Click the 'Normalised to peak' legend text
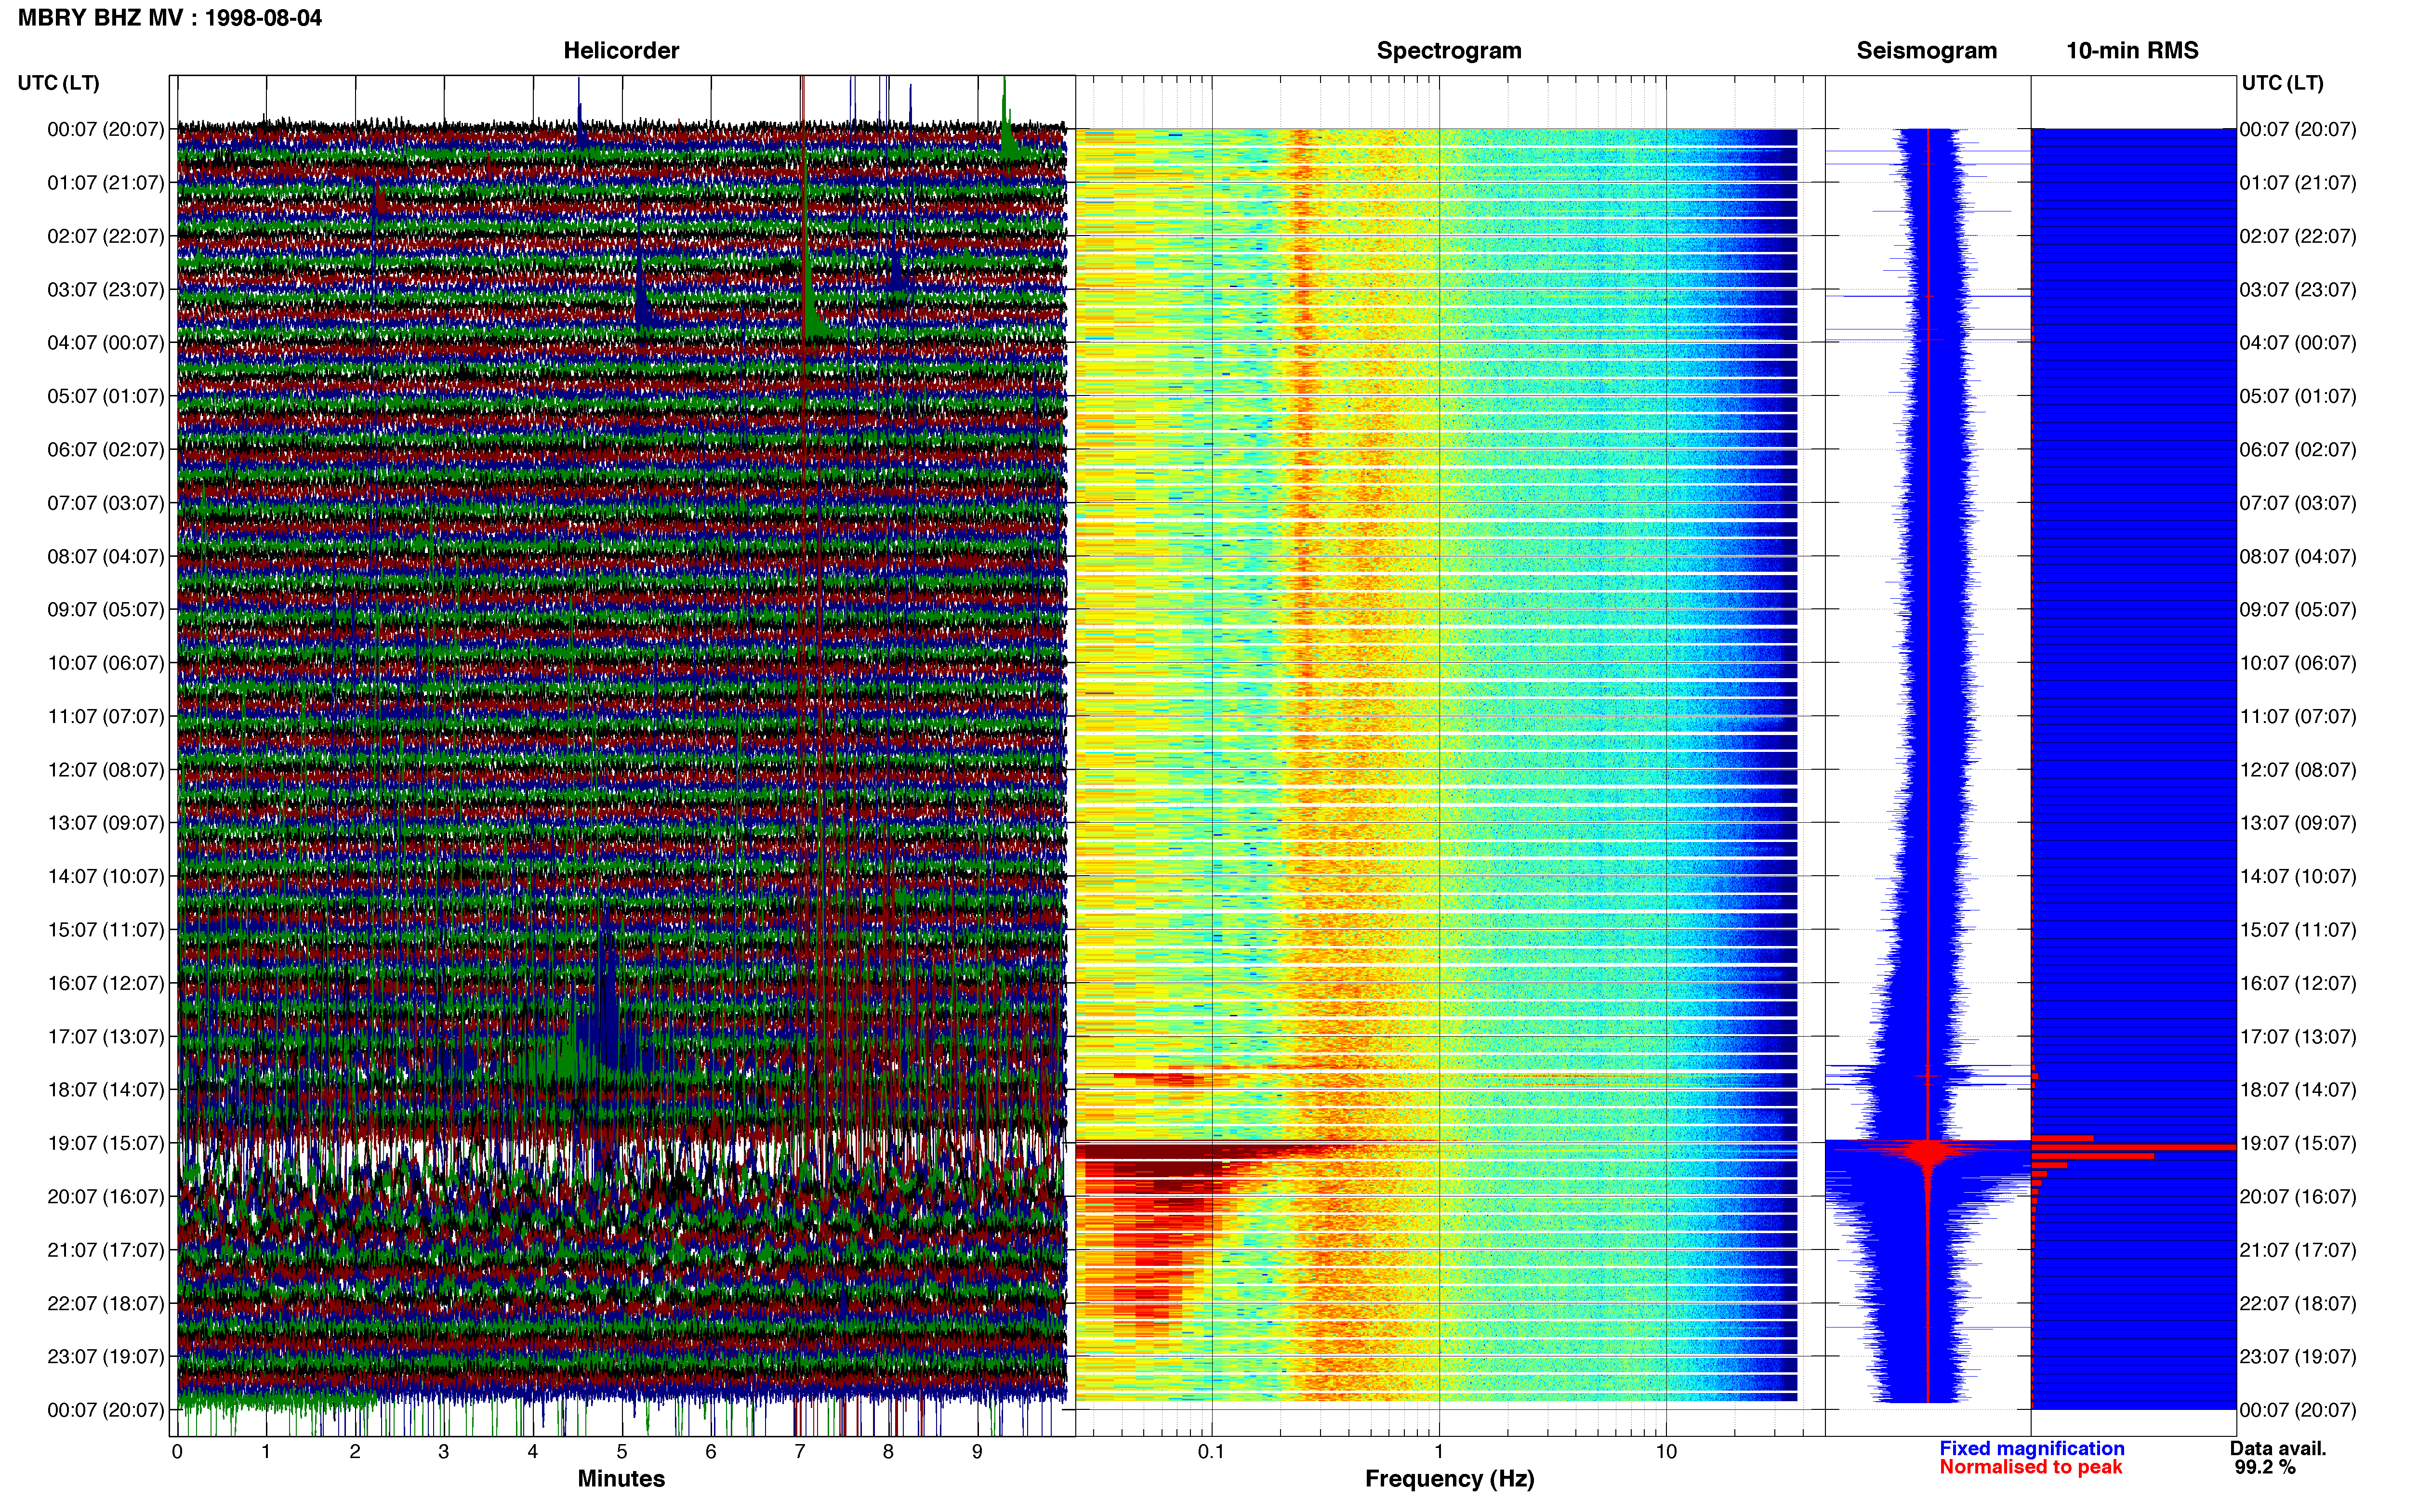Screen dimensions: 2418x1512 point(2030,1467)
